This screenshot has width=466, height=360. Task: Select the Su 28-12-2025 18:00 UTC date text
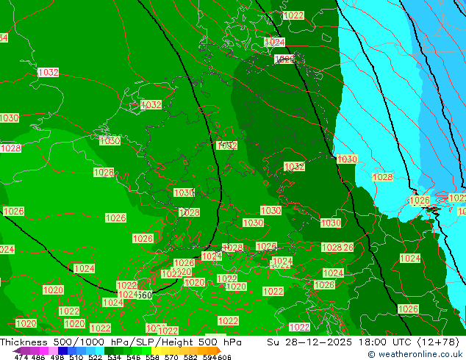click(340, 342)
